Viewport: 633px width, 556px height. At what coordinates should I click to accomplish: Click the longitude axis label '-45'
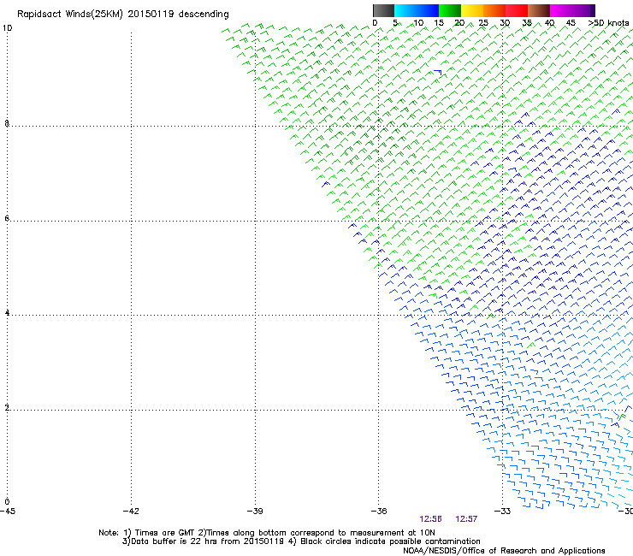pyautogui.click(x=8, y=512)
